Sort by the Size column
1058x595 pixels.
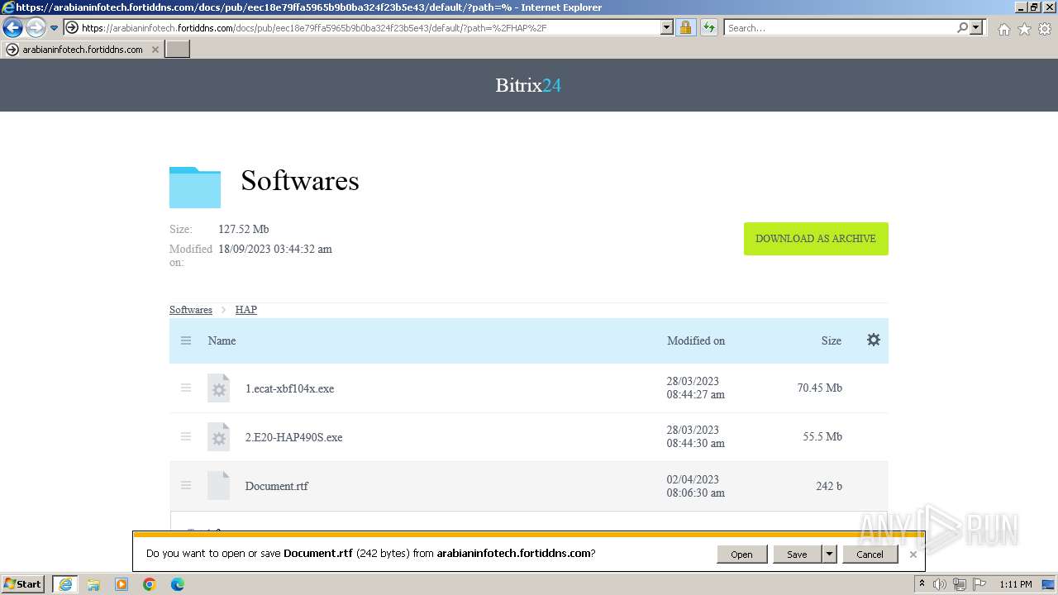pos(832,340)
